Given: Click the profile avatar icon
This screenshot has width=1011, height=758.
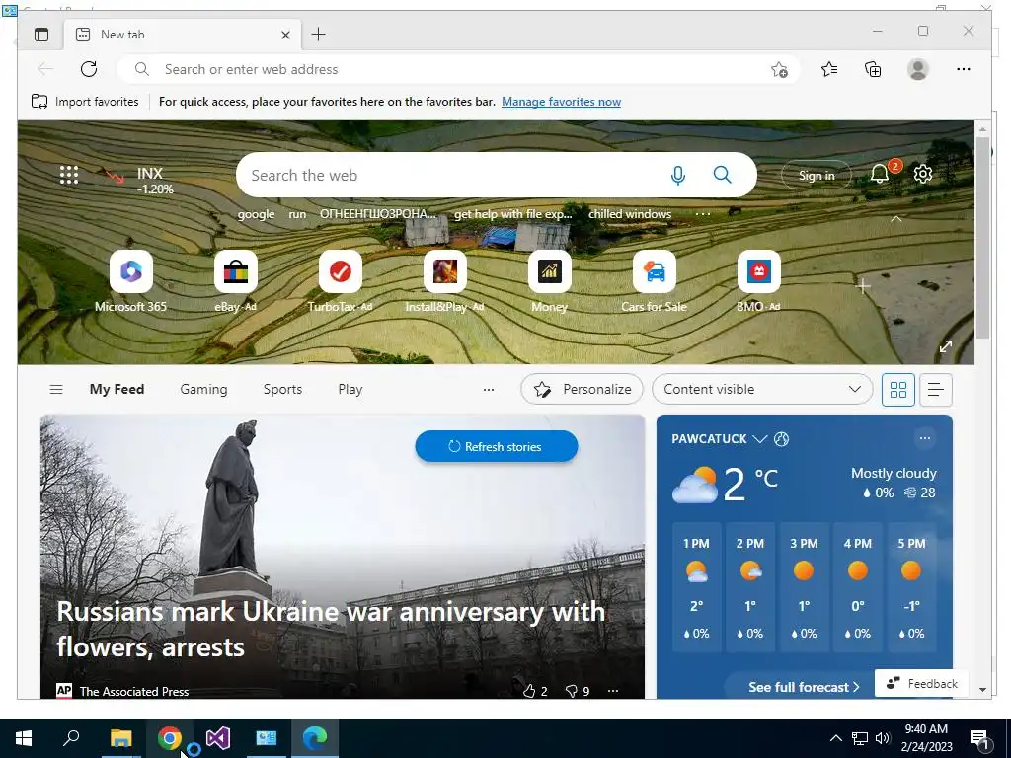Looking at the screenshot, I should [x=917, y=69].
